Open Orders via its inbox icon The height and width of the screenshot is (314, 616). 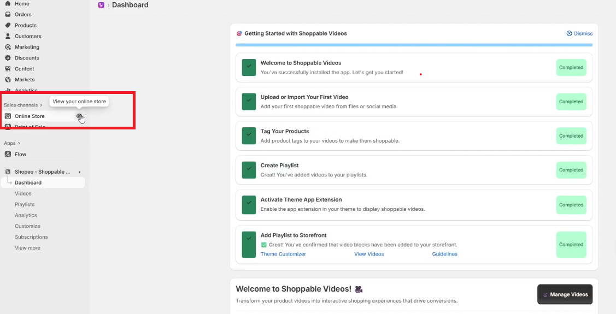coord(8,15)
